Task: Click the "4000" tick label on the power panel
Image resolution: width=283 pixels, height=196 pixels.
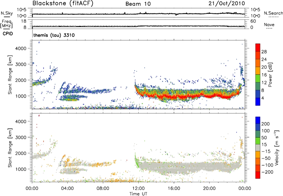Action: [x=21, y=48]
